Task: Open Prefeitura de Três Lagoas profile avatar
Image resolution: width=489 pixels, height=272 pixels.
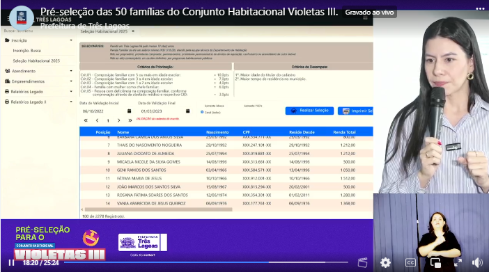Action: [x=22, y=18]
